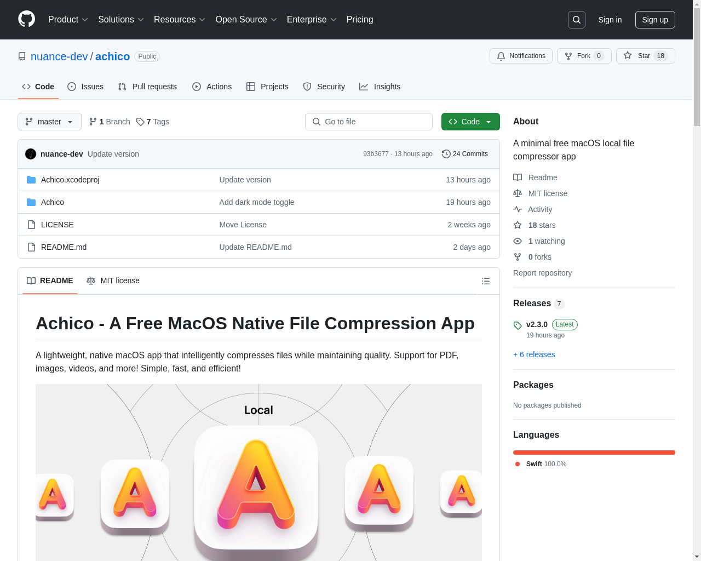The image size is (701, 561).
Task: Click the Go to file search field
Action: (369, 122)
